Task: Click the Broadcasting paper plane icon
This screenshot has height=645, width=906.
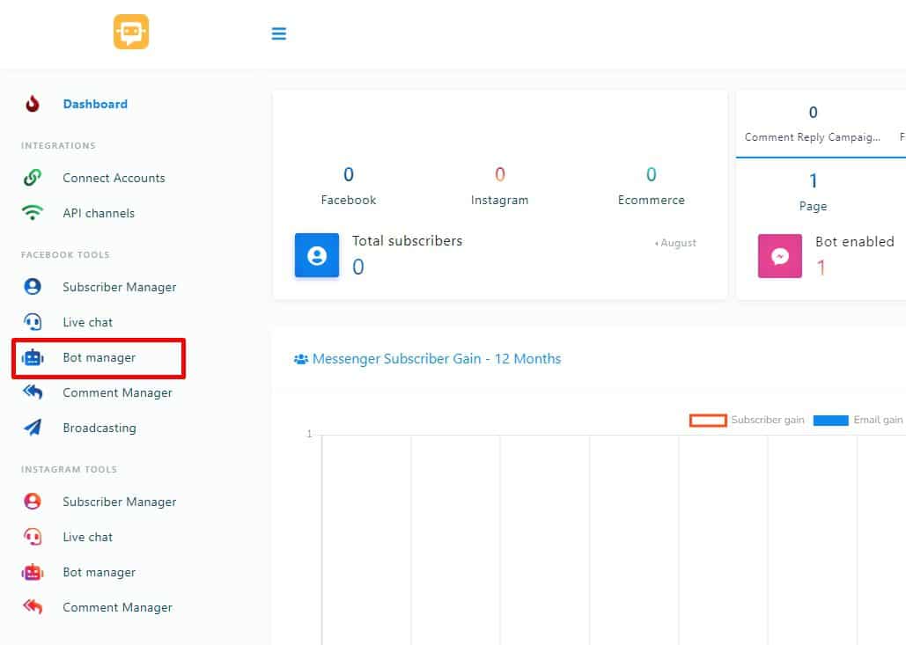Action: (x=33, y=428)
